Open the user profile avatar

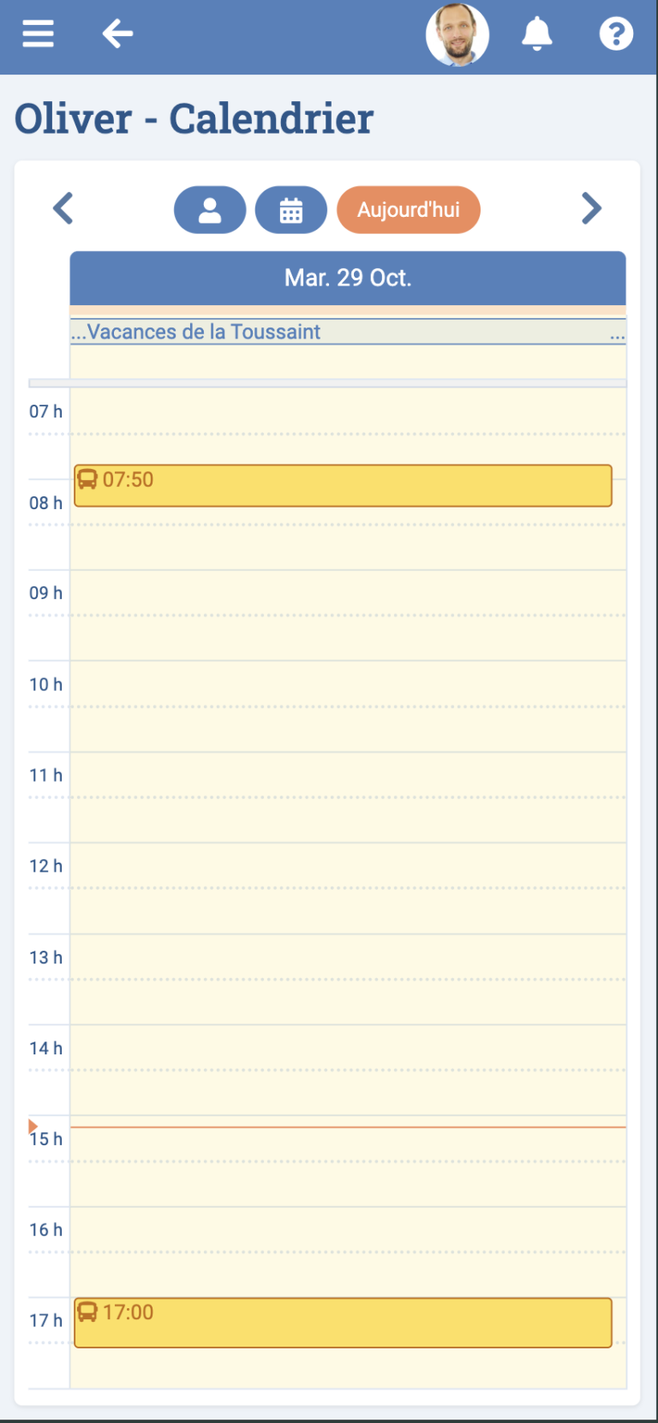tap(458, 35)
